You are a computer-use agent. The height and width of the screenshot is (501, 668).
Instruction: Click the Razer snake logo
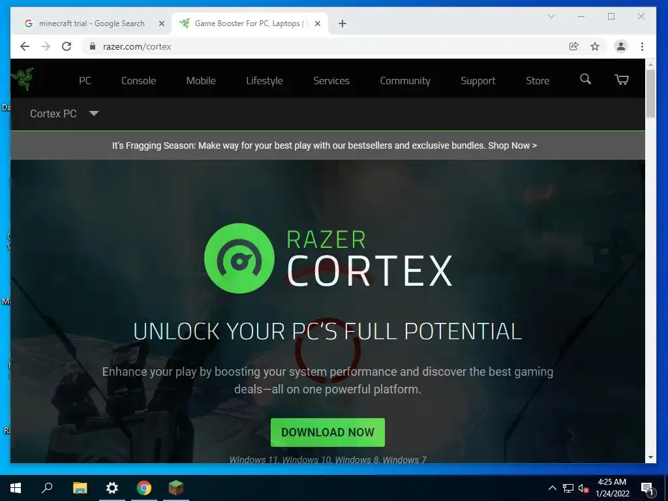pyautogui.click(x=22, y=79)
